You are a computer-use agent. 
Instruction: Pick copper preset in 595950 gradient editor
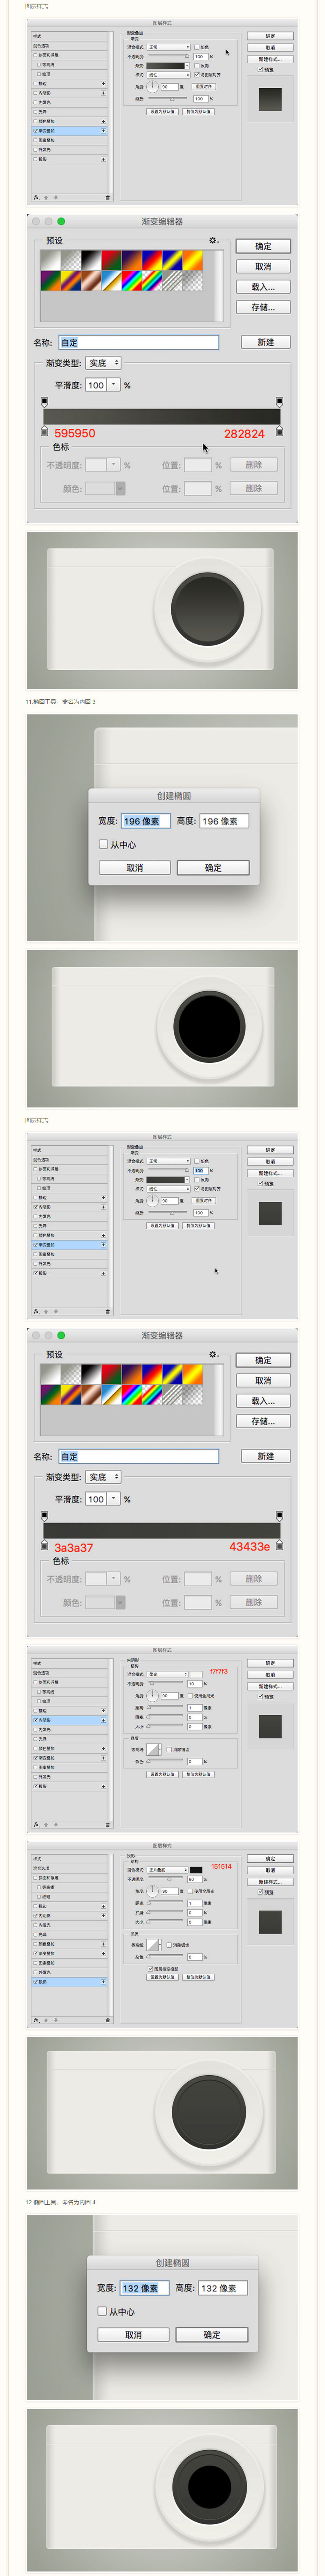[91, 281]
